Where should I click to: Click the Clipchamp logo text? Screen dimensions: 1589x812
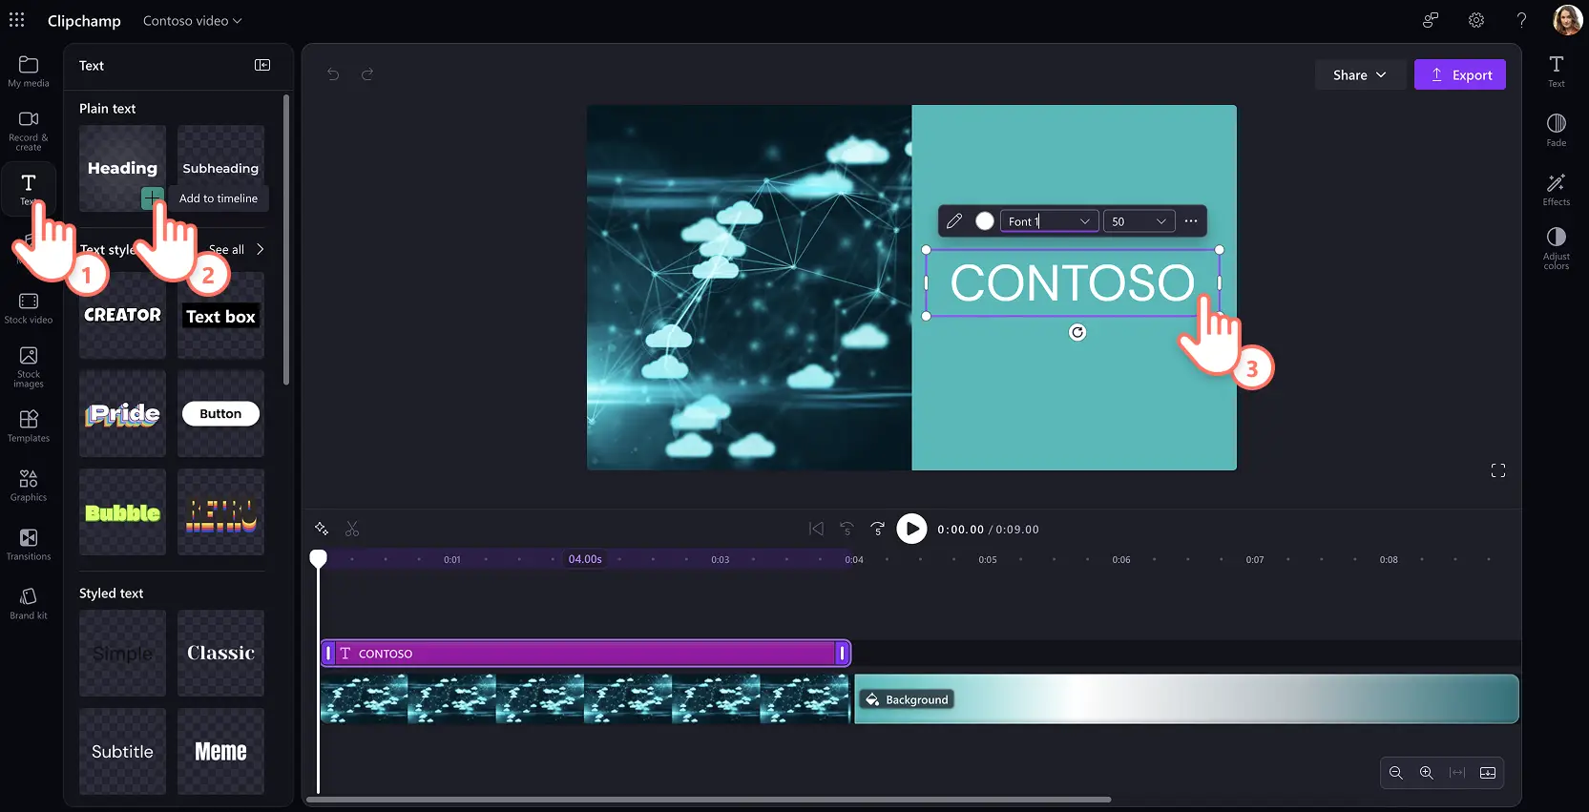(84, 20)
